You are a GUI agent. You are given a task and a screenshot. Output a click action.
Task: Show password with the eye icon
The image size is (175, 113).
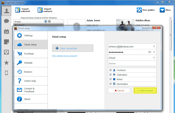[150, 52]
